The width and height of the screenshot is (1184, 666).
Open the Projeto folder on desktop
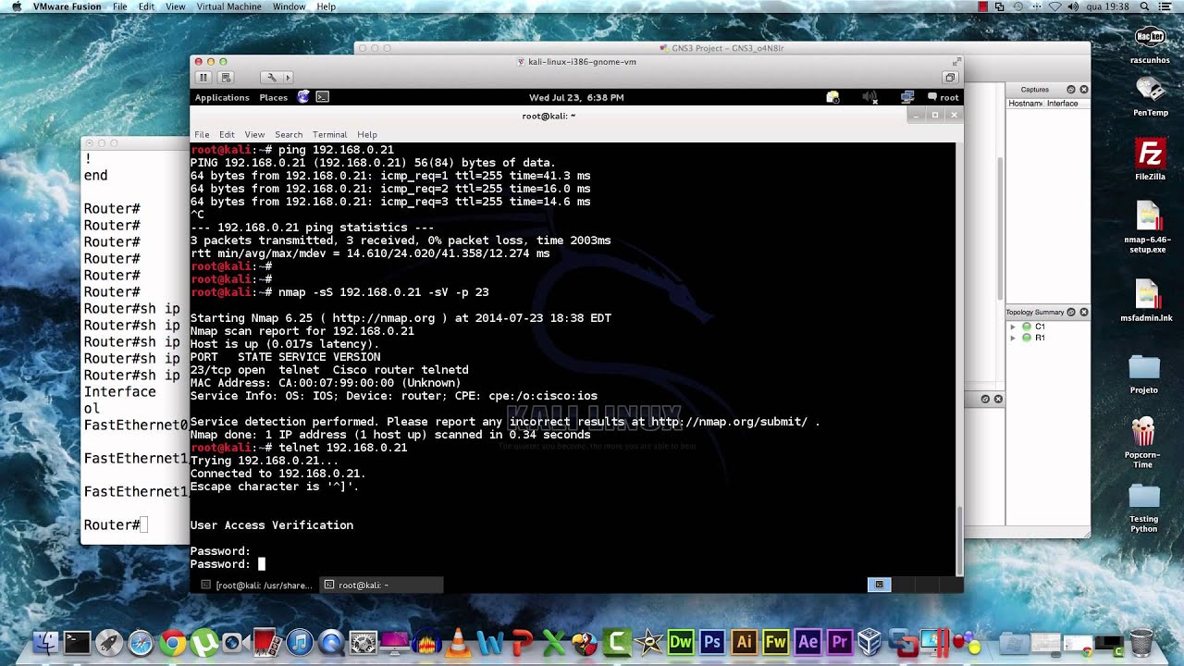point(1144,374)
